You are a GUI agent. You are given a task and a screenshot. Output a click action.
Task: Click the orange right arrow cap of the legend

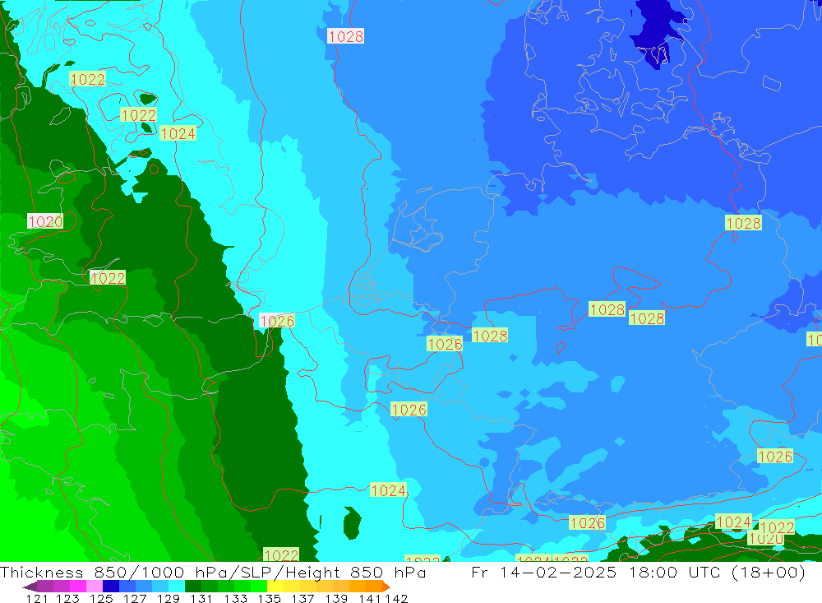pos(386,587)
